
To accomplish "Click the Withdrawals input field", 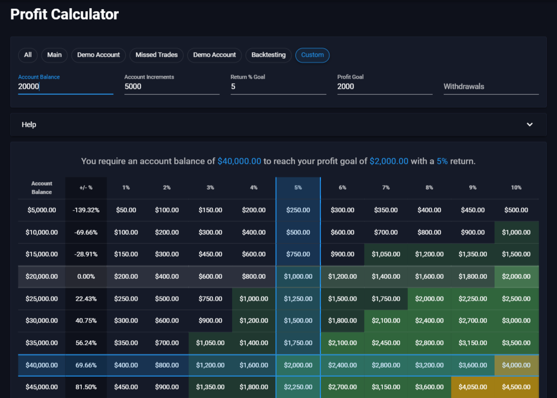I will 490,87.
